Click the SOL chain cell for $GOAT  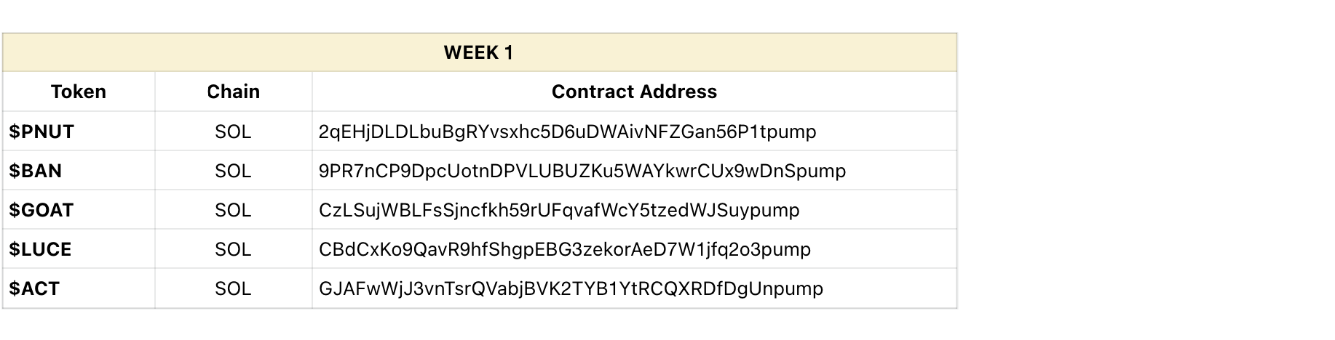(x=233, y=210)
